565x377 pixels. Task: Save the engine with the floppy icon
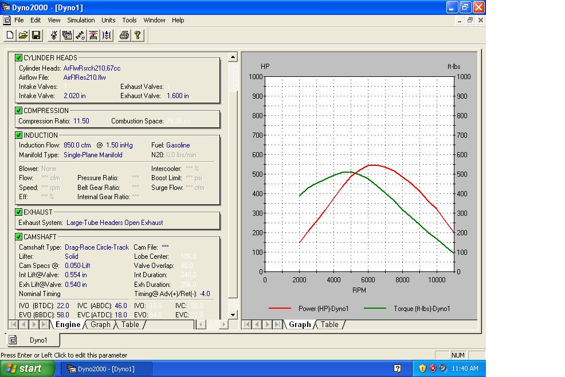point(36,35)
